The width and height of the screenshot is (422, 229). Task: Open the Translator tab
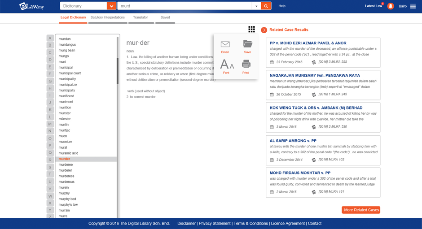pos(141,17)
